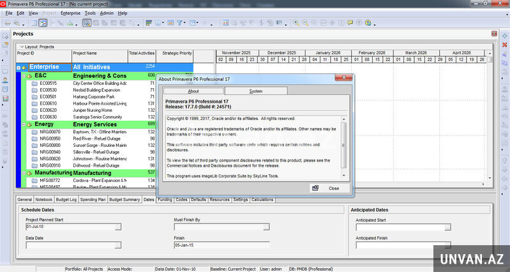Open the Enterprise menu

click(70, 13)
